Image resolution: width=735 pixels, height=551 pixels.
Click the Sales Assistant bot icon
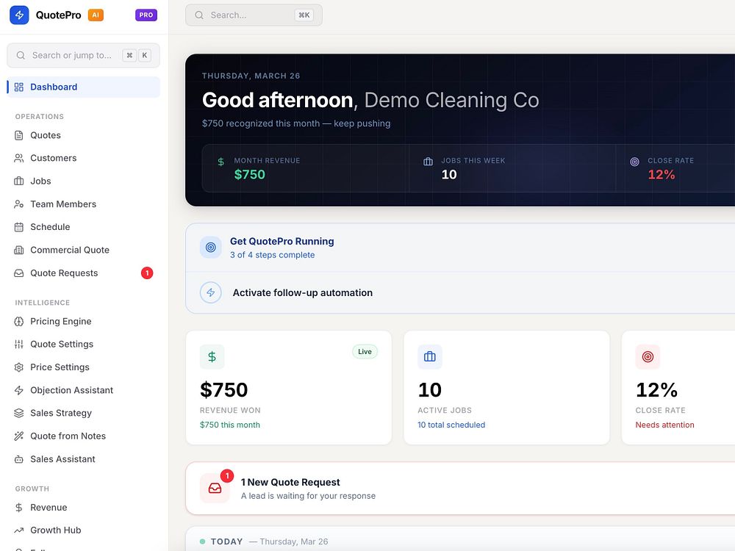(19, 459)
